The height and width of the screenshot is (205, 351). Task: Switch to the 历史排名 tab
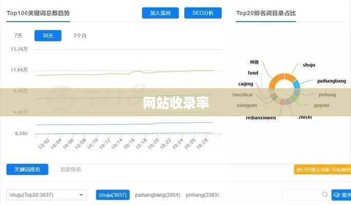pyautogui.click(x=70, y=170)
